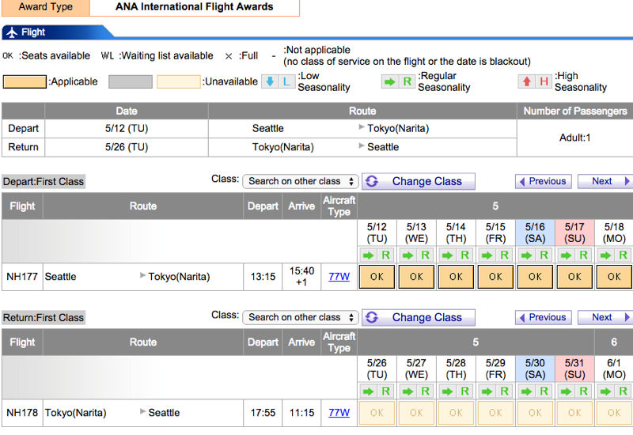Viewport: 633px width, 435px height.
Task: Click the 5/31 (SU) return date header
Action: click(574, 369)
